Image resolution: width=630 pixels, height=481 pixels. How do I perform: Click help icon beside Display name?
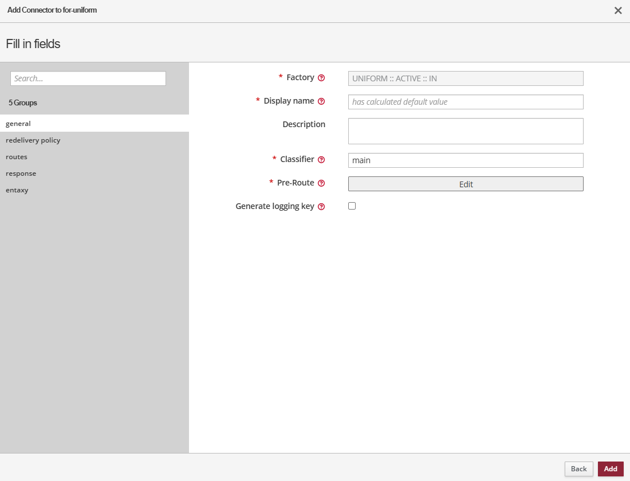click(x=321, y=101)
